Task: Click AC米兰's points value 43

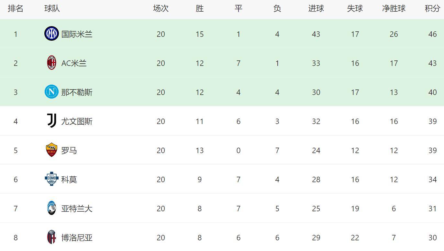Action: [432, 63]
